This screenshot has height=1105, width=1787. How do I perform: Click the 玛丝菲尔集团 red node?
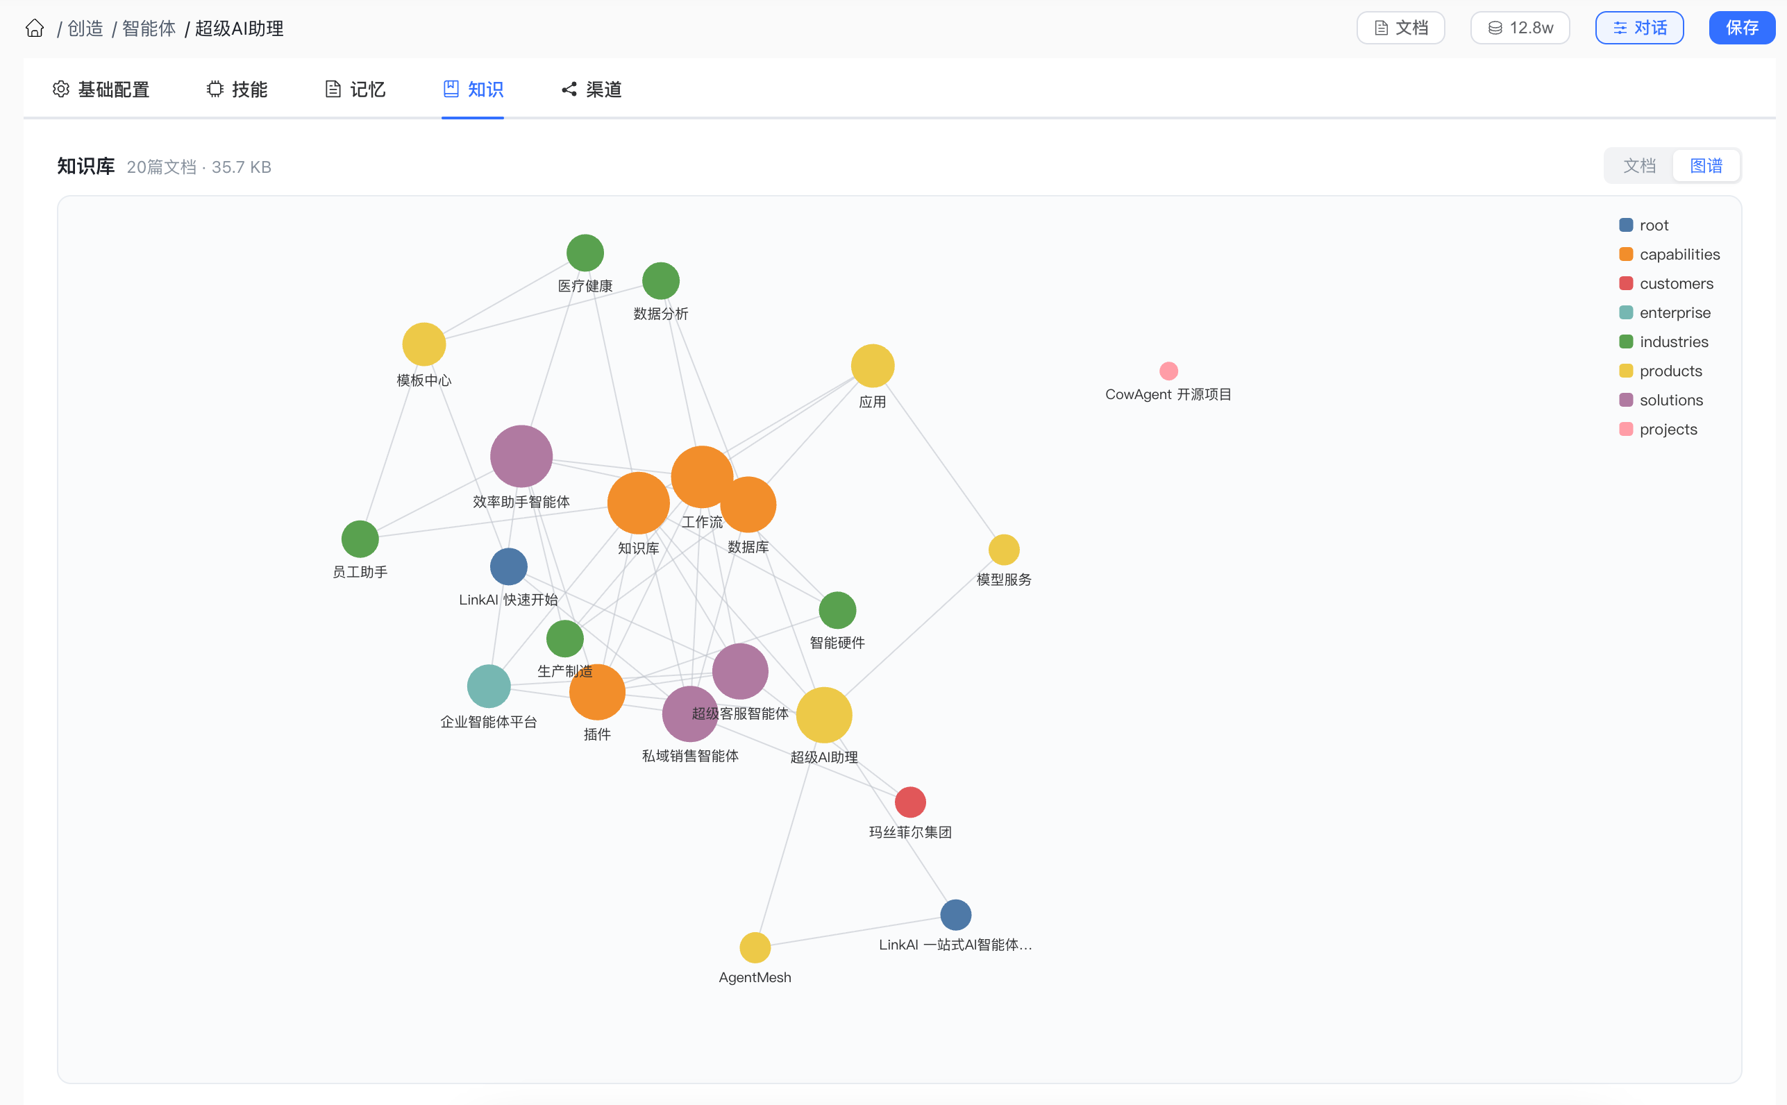coord(910,802)
